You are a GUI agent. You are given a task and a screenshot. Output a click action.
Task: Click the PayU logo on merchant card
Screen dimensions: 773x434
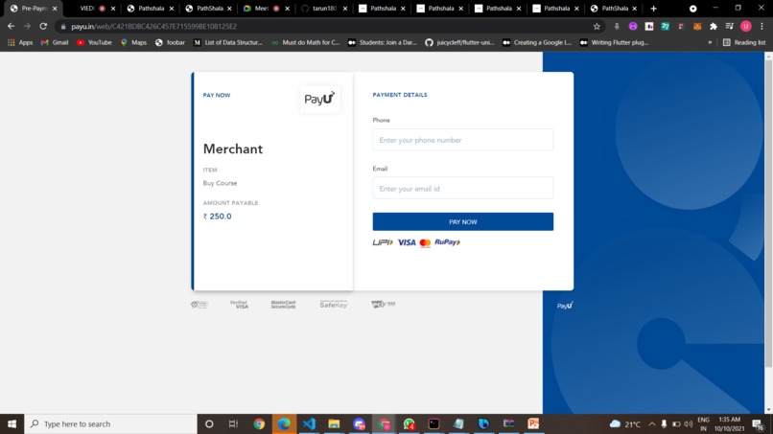(320, 99)
